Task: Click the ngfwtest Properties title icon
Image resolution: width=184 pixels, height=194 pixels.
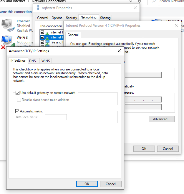Action: pos(38,8)
